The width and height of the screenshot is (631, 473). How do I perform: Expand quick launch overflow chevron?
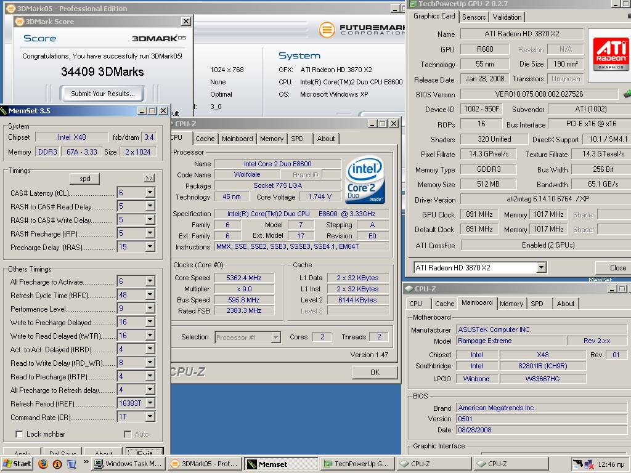86,462
